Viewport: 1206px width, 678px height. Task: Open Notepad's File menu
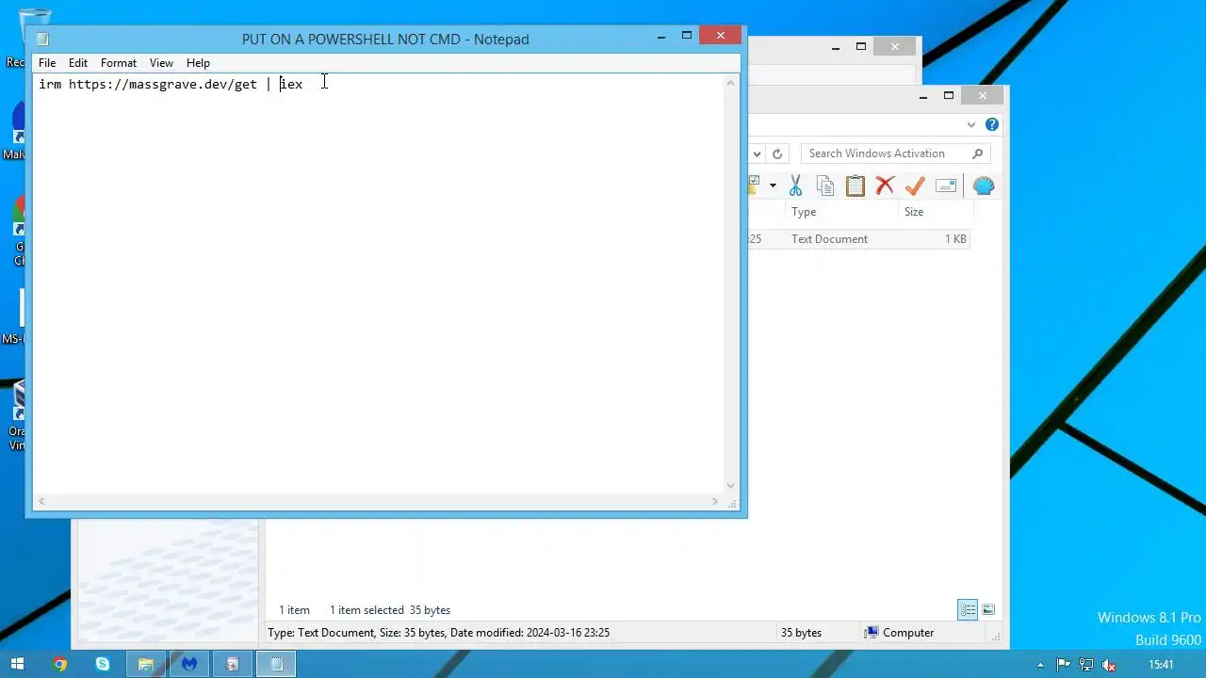point(47,63)
